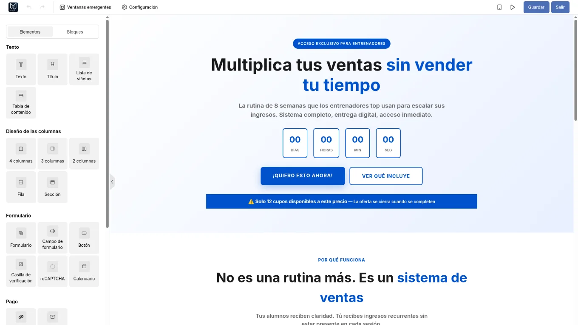Exit the editor with Salir
Viewport: 578px width, 325px height.
coord(560,7)
